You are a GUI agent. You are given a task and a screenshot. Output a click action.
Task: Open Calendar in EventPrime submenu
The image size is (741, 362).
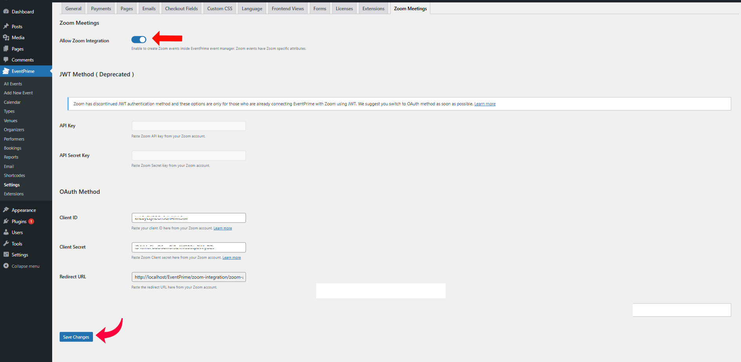(x=12, y=102)
